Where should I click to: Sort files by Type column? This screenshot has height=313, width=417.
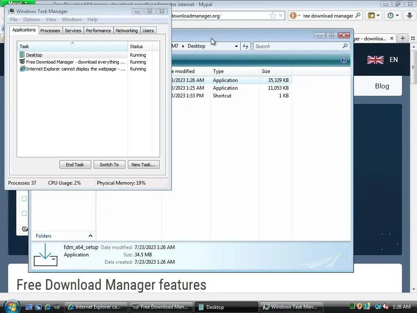pos(234,71)
